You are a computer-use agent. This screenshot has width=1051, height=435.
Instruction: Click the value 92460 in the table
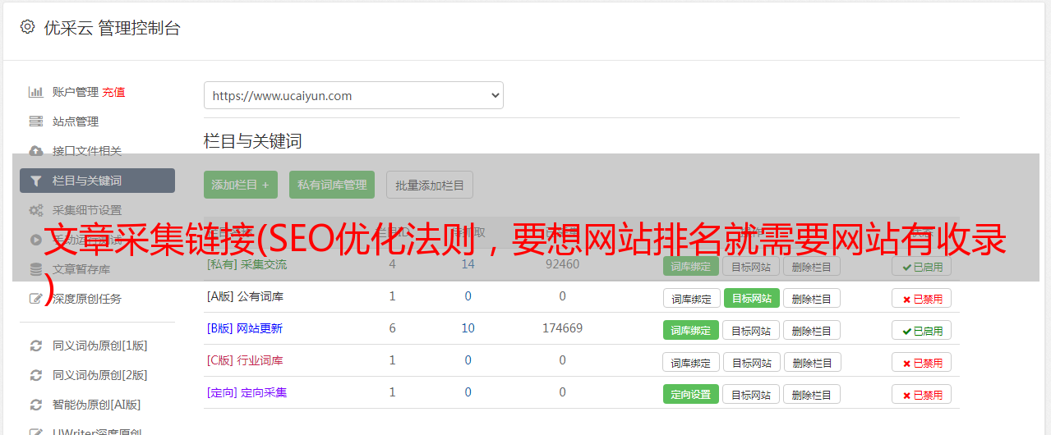562,264
